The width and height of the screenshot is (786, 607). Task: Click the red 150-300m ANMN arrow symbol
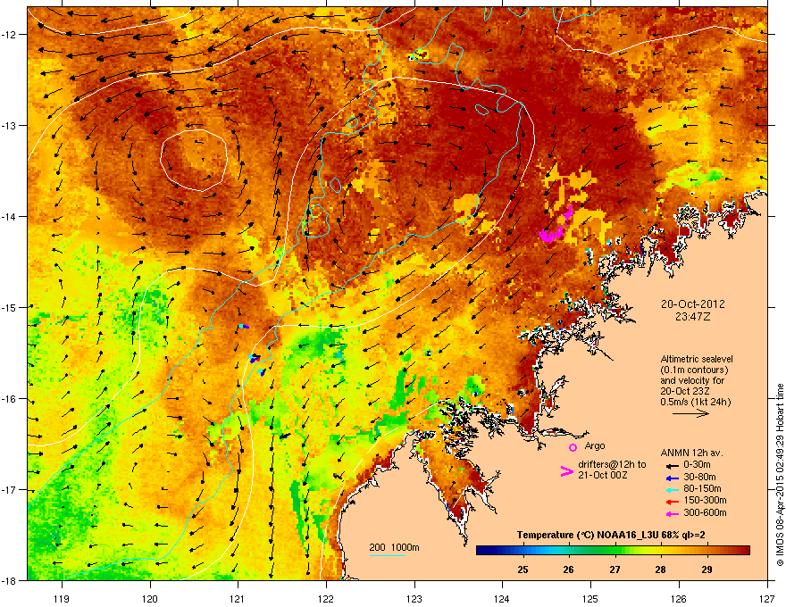pos(672,502)
